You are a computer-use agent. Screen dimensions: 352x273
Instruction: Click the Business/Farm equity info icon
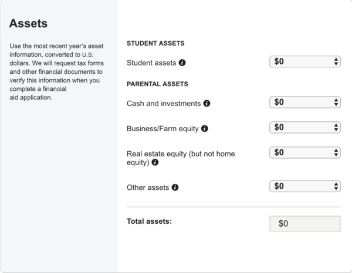(205, 128)
